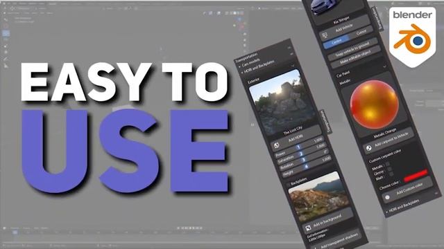The image size is (444, 249).
Task: Click the Height value field
Action: click(x=307, y=167)
